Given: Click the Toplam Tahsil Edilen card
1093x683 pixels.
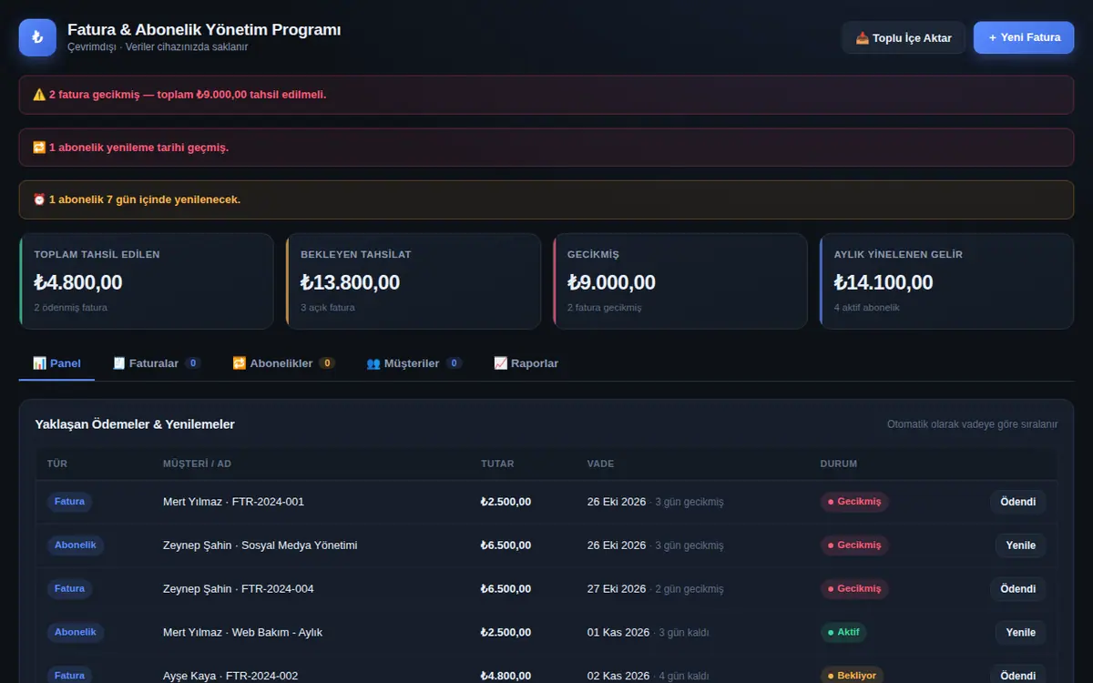Looking at the screenshot, I should click(147, 281).
